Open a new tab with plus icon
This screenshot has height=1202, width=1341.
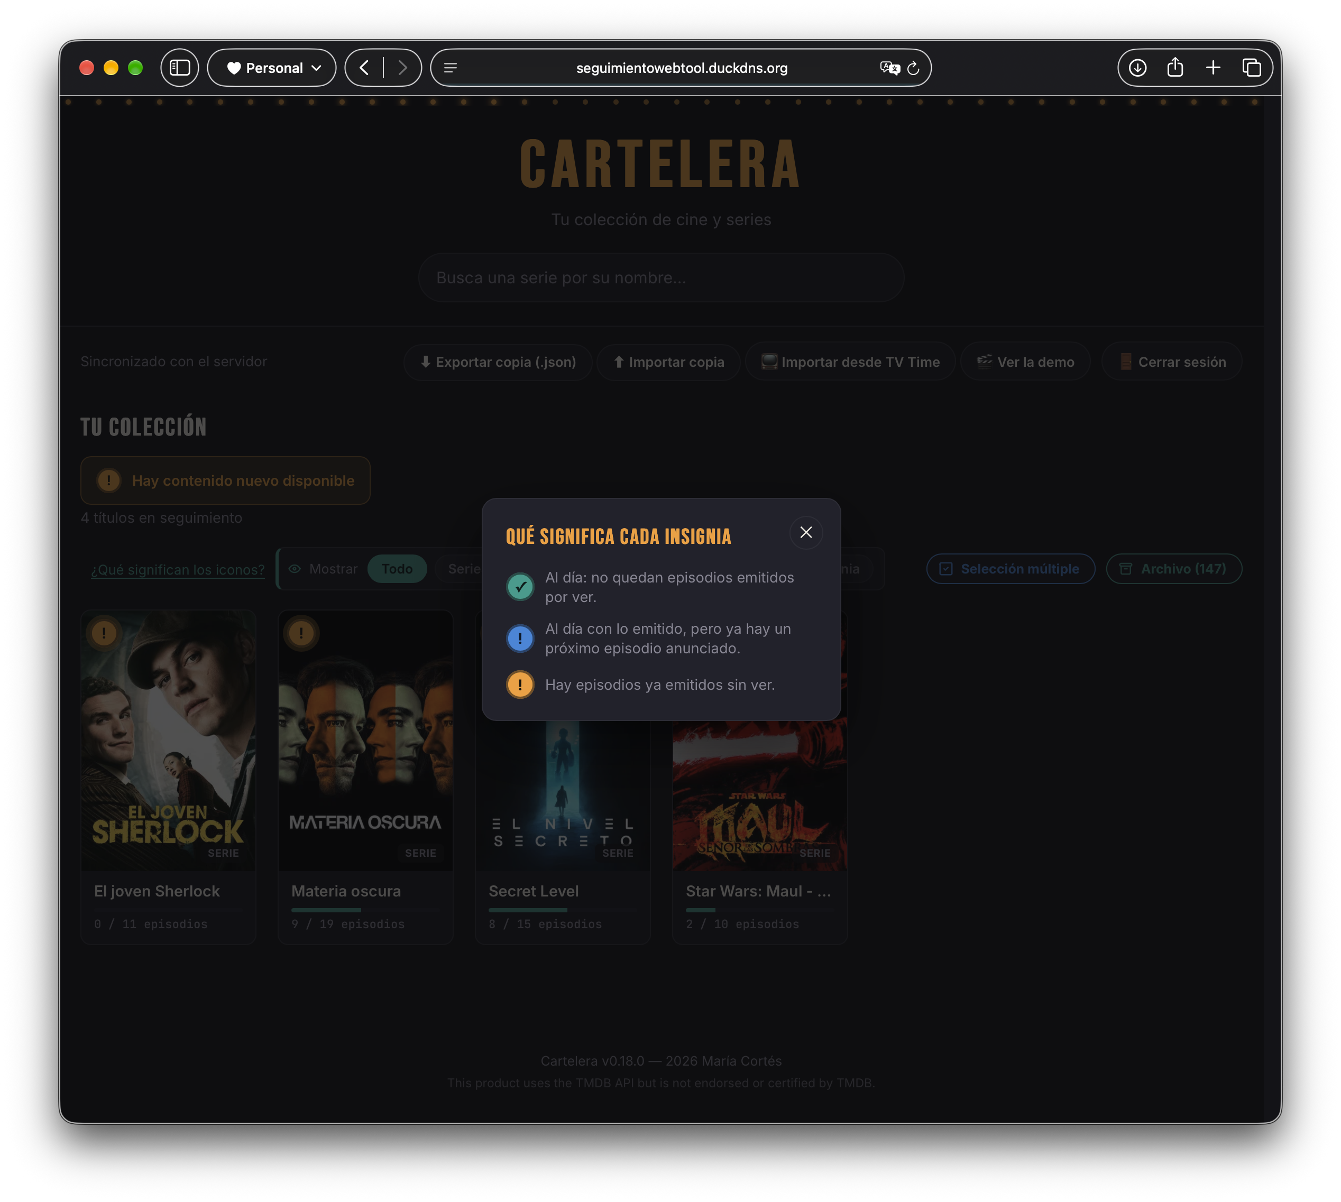pos(1213,67)
